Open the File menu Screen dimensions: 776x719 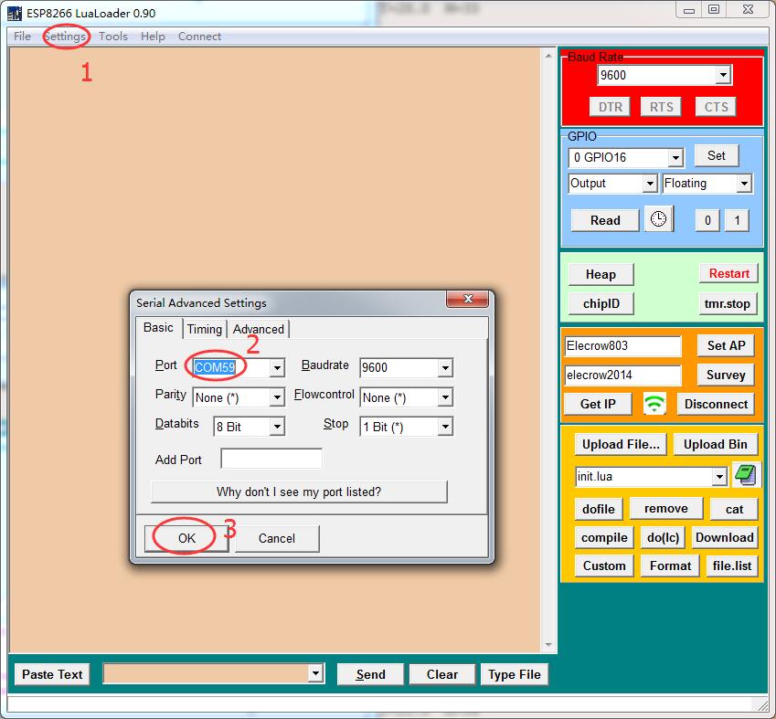(22, 37)
